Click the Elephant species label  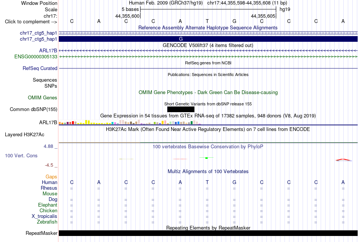tap(48, 205)
